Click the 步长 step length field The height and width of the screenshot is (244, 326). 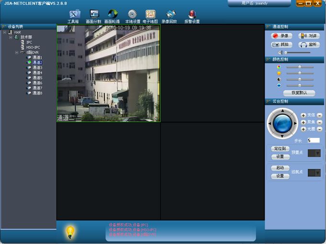click(314, 140)
